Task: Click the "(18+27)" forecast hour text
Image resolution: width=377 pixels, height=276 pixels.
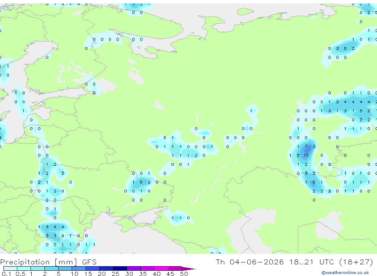Action: tap(356, 262)
